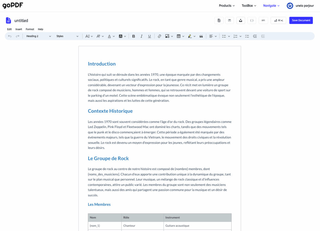Image resolution: width=320 pixels, height=231 pixels.
Task: Open the Insert menu
Action: [x=19, y=29]
